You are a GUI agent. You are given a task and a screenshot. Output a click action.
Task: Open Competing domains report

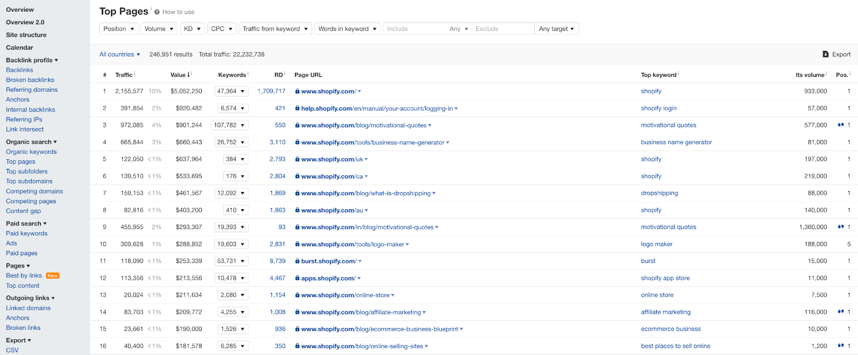(34, 191)
